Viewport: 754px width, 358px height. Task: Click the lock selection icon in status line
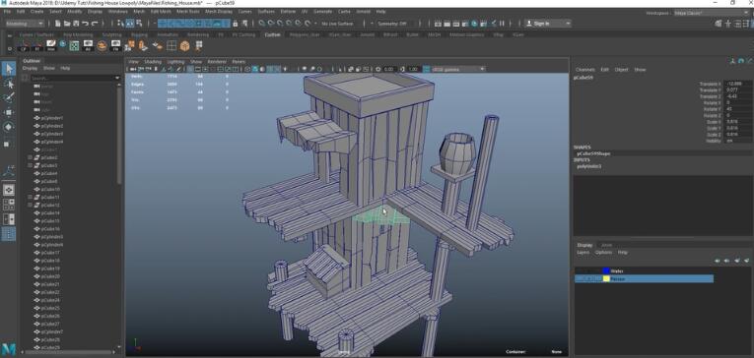[x=236, y=23]
